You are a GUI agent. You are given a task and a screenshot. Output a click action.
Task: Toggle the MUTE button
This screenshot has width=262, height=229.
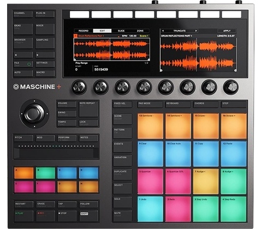pyautogui.click(x=122, y=216)
